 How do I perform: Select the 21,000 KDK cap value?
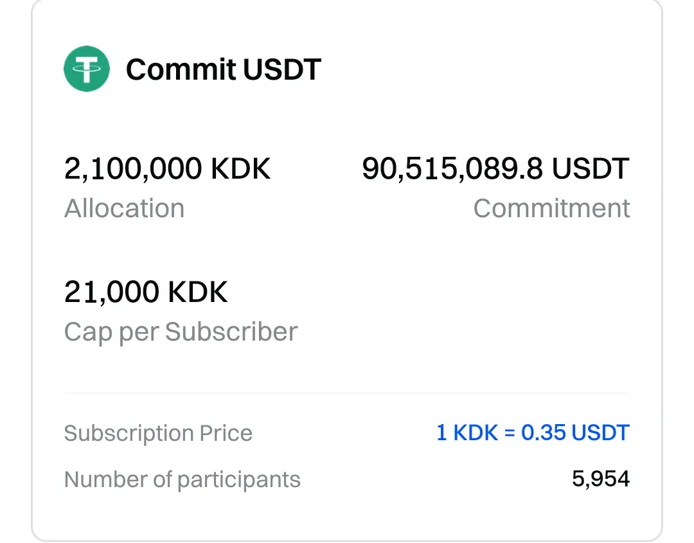(146, 292)
